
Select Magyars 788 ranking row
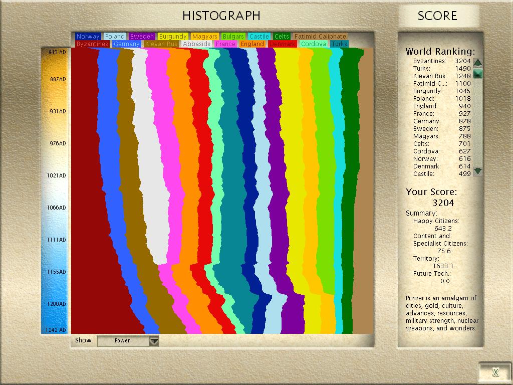(442, 136)
